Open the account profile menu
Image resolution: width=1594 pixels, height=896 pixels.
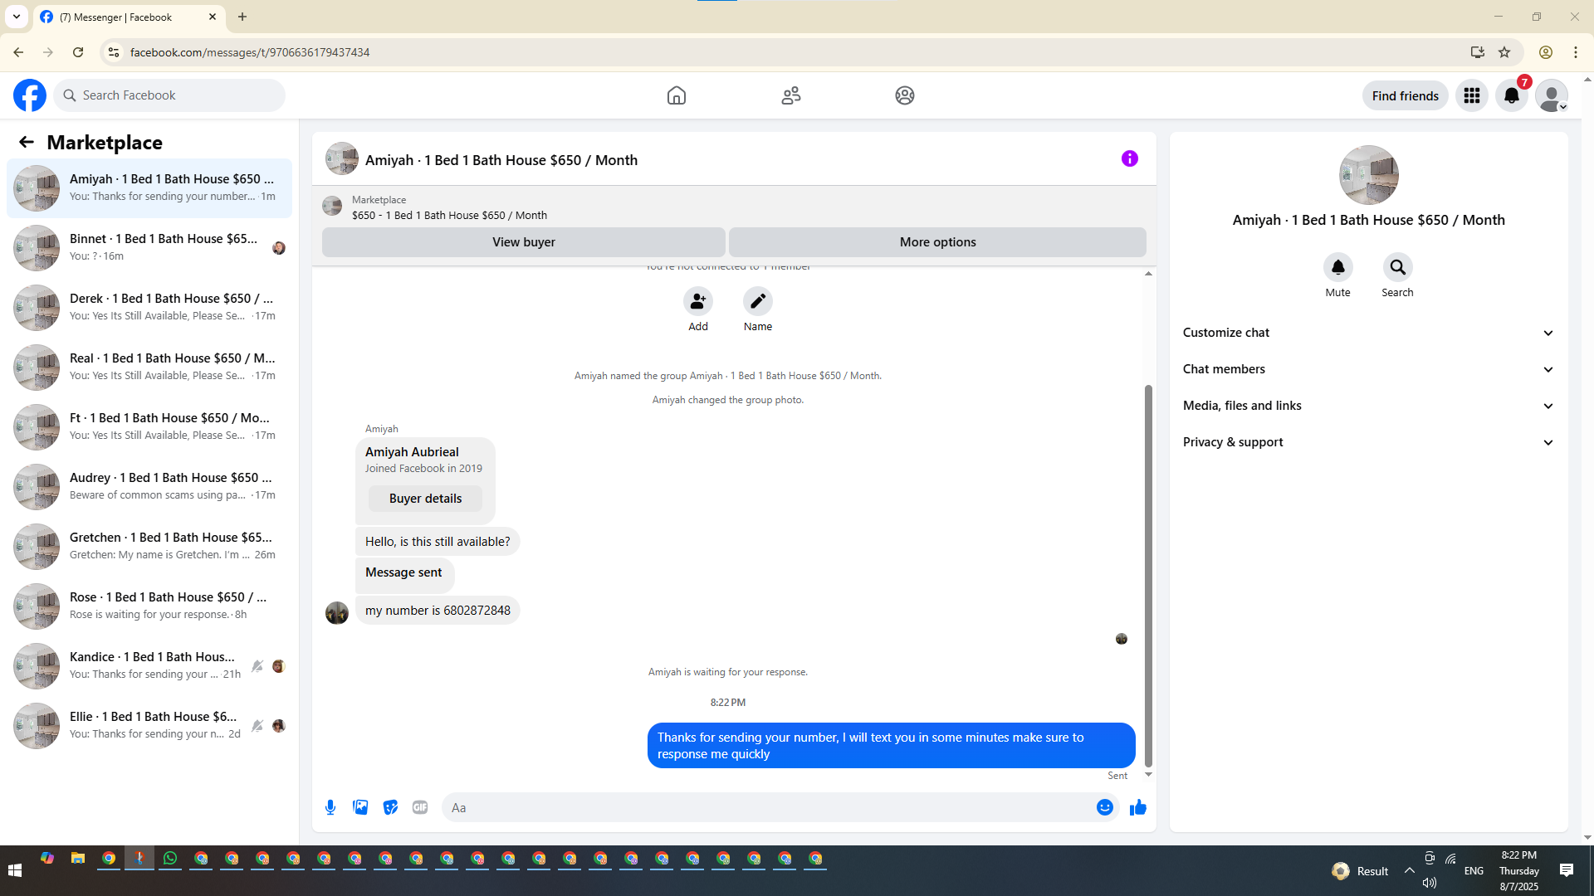pos(1552,95)
